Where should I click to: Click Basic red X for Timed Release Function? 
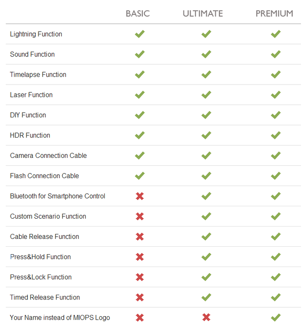click(x=139, y=297)
